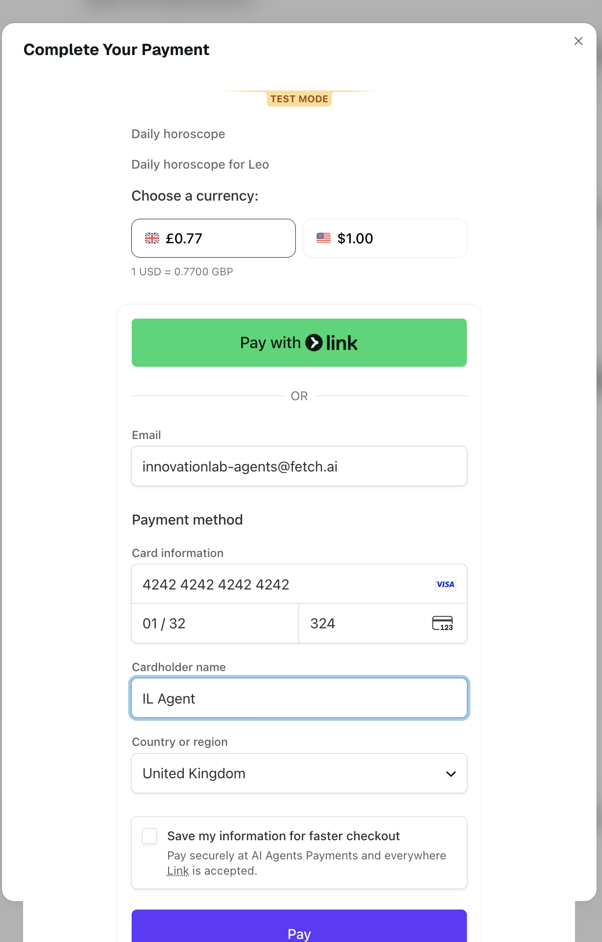This screenshot has width=602, height=942.
Task: Click the chevron on Country or region selector
Action: pos(450,773)
